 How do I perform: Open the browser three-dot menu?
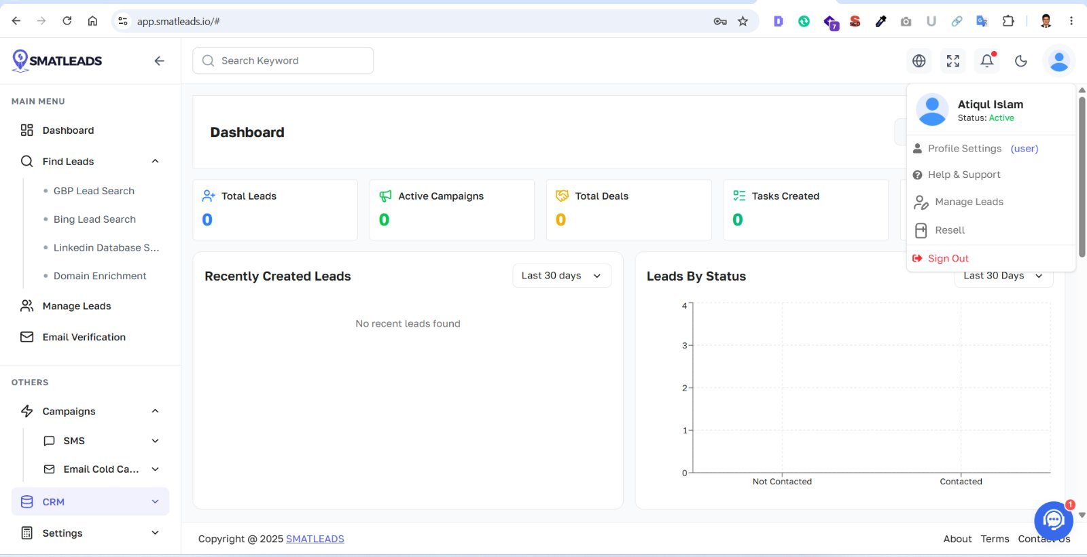point(1071,21)
